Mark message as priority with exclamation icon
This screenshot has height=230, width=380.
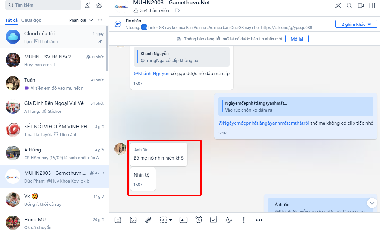coord(244,220)
